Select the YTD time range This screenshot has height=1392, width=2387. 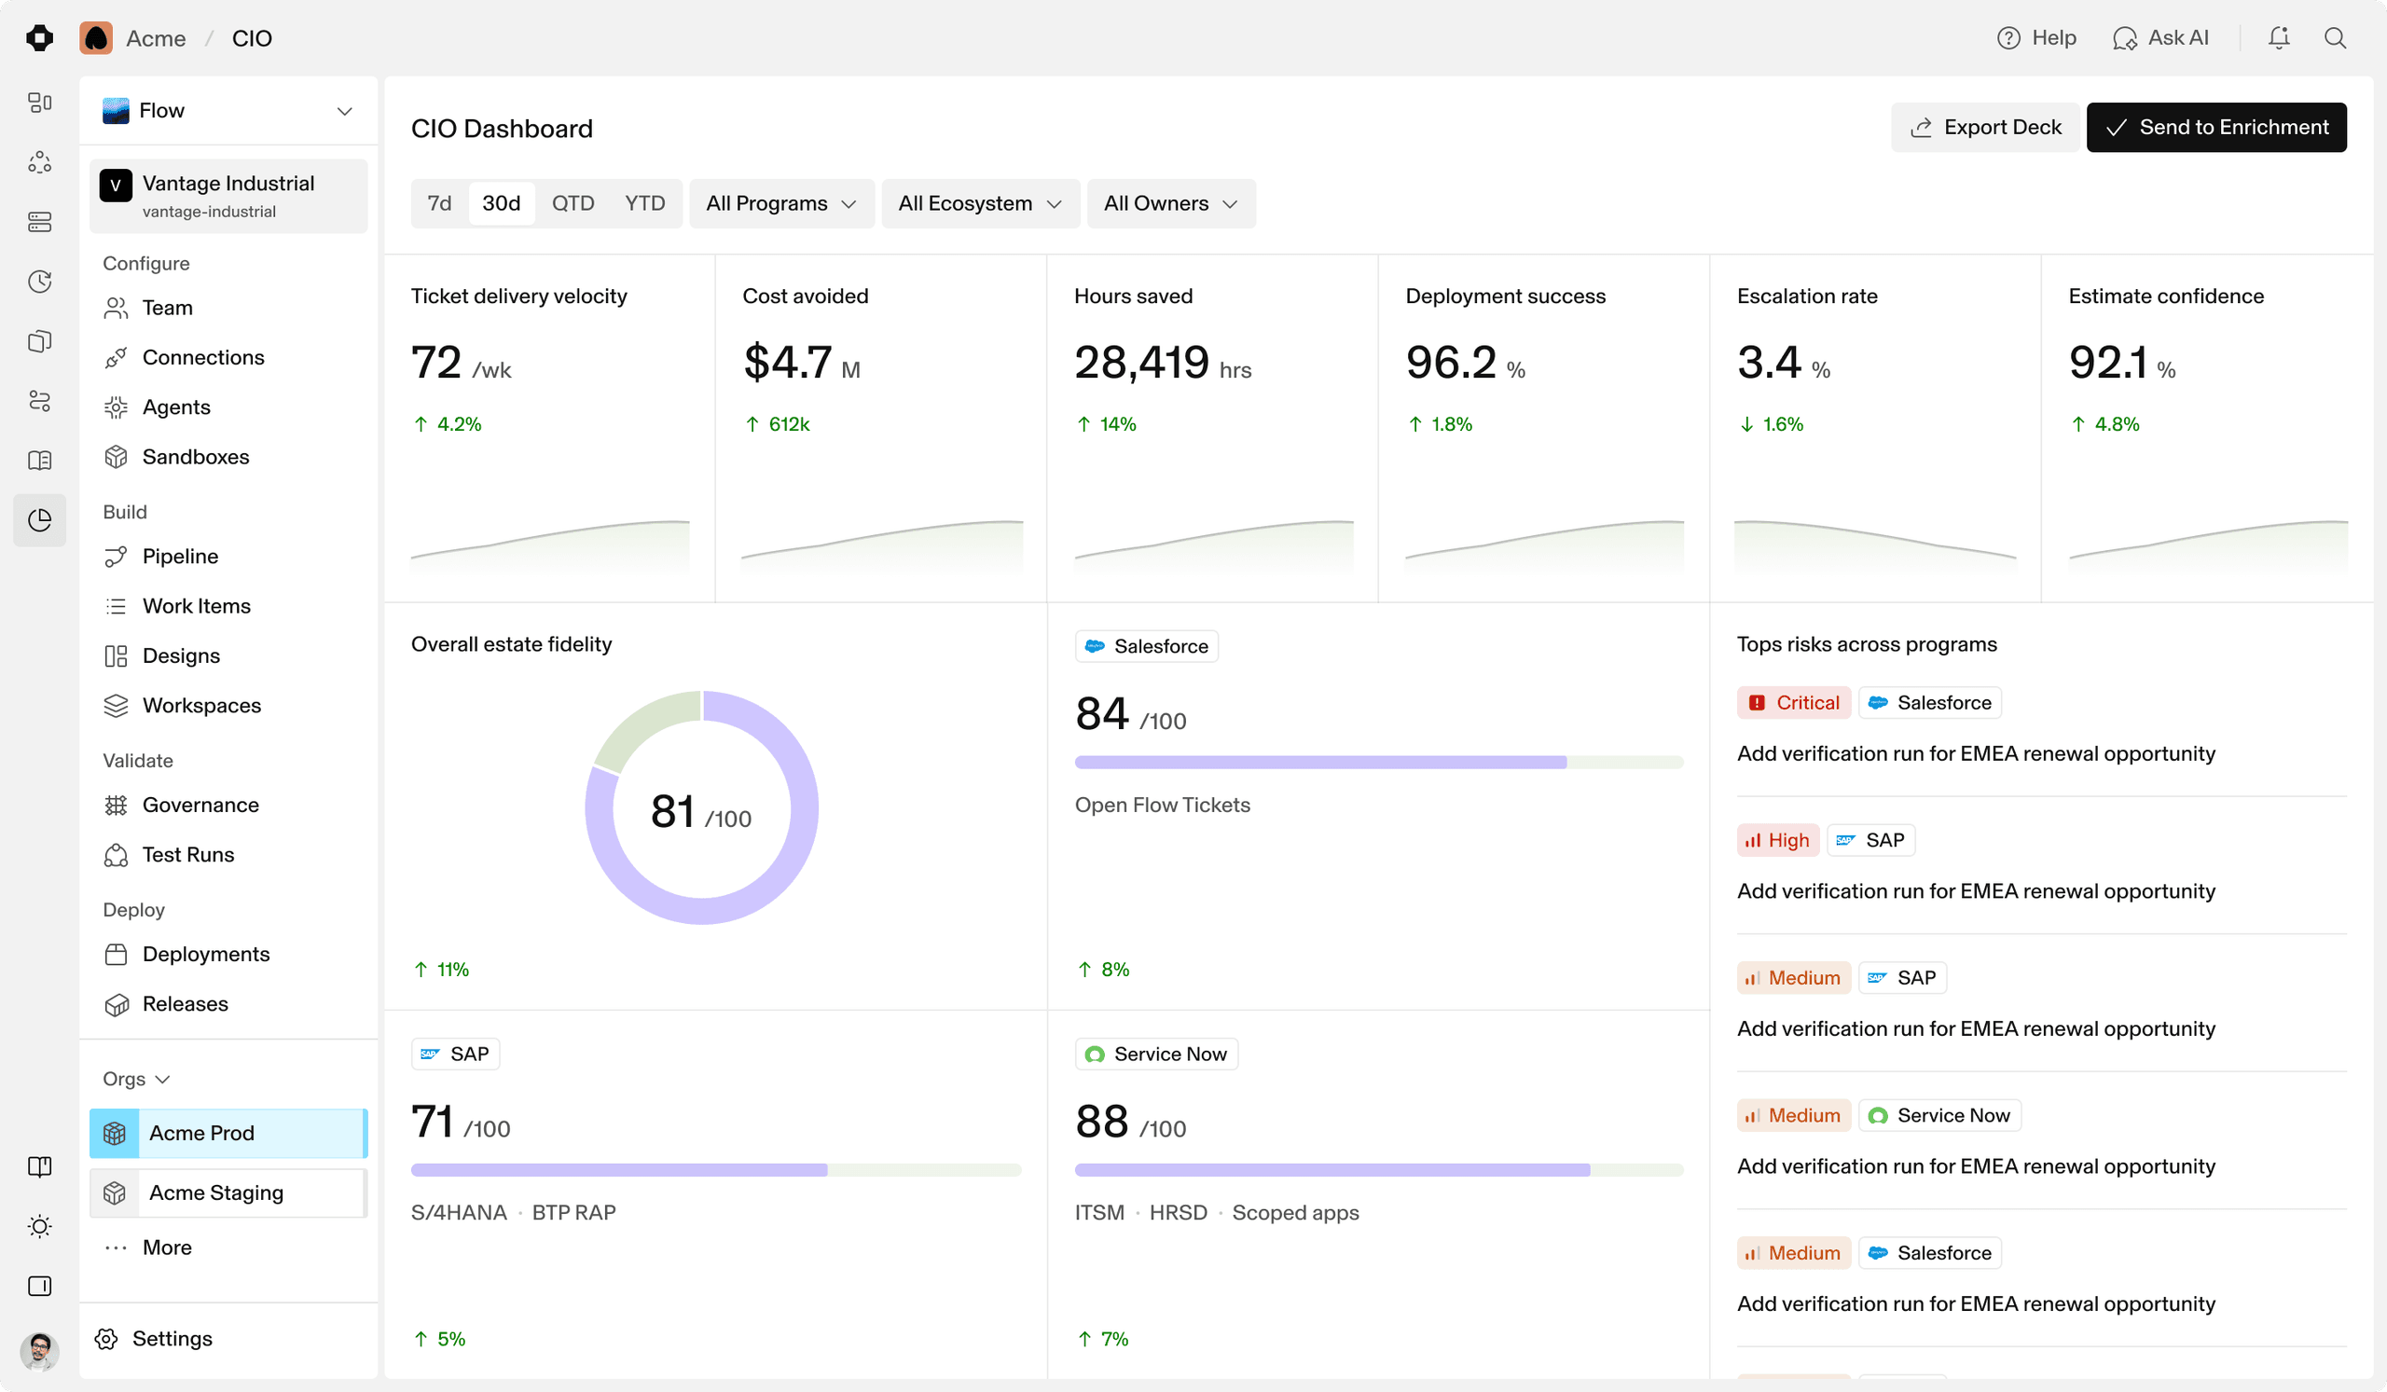point(645,203)
